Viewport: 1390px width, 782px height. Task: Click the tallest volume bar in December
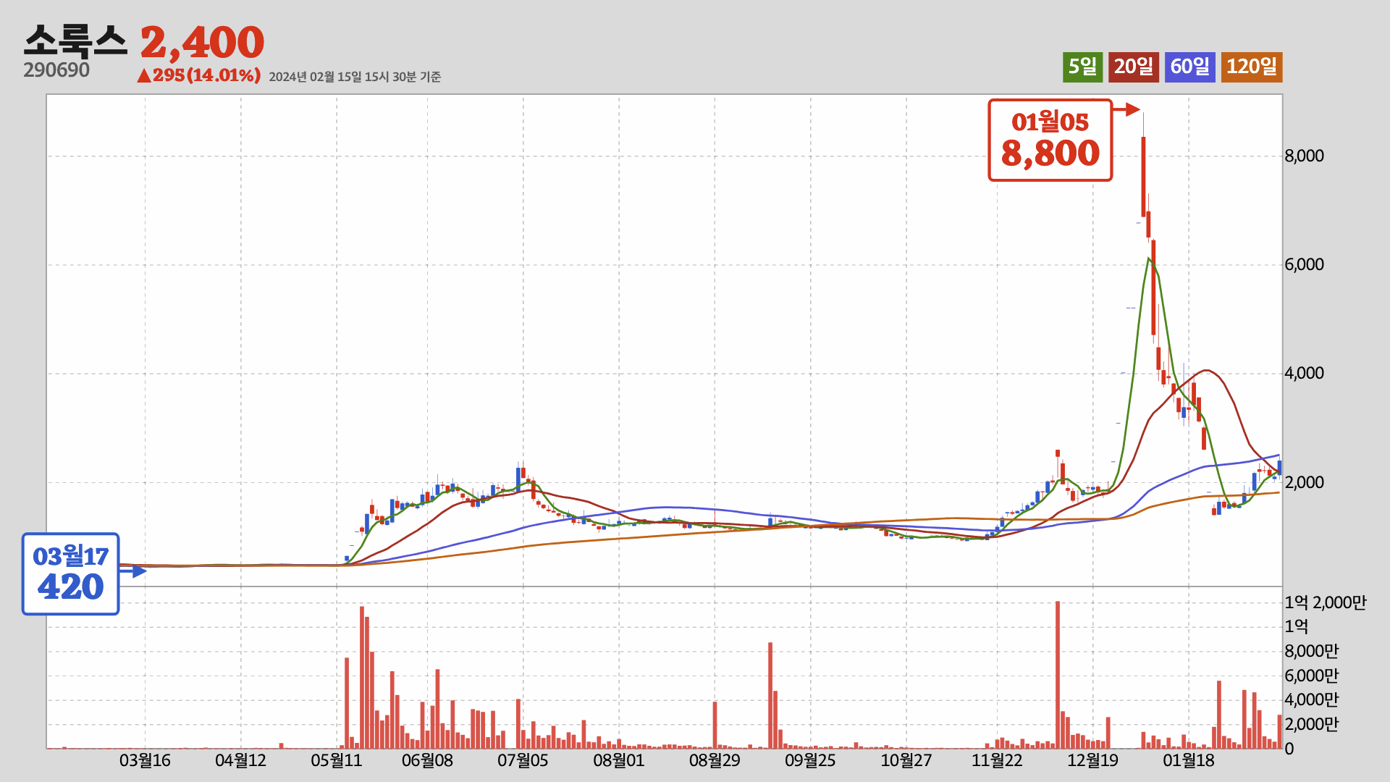pos(1058,675)
